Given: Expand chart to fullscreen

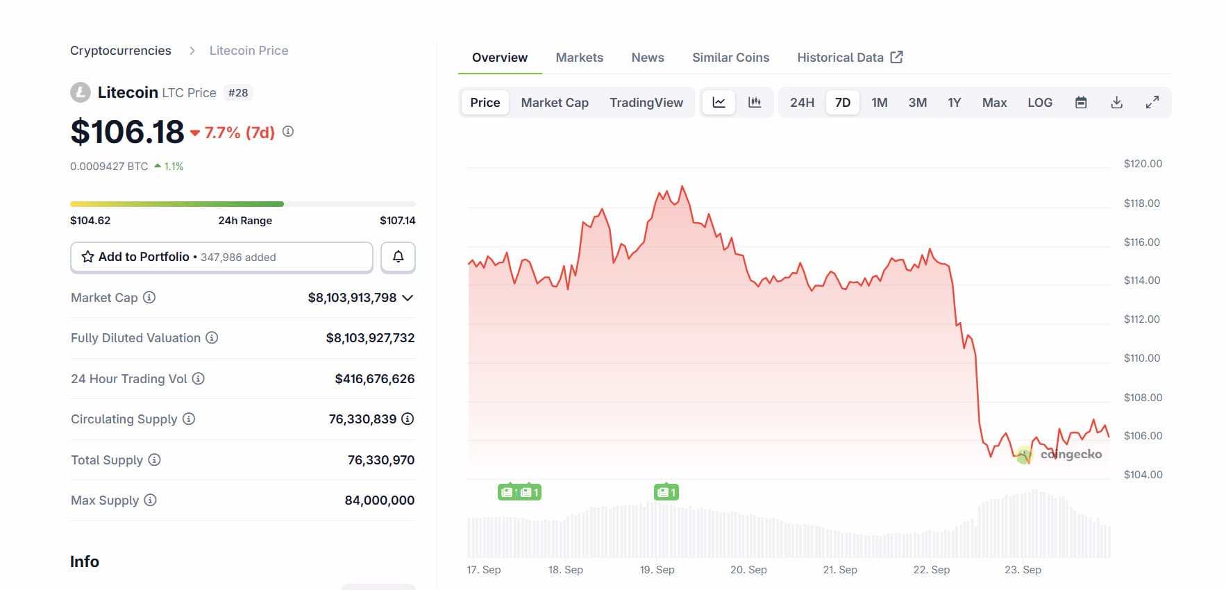Looking at the screenshot, I should [x=1152, y=103].
